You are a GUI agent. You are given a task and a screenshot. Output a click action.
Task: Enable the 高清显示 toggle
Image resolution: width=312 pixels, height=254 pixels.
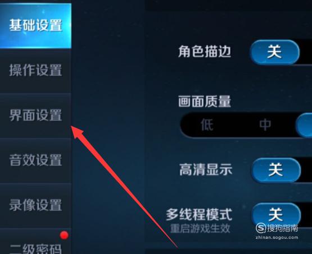tap(276, 170)
